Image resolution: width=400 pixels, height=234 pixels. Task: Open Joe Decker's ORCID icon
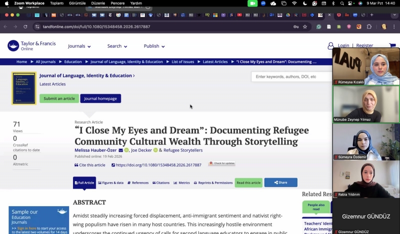155,150
